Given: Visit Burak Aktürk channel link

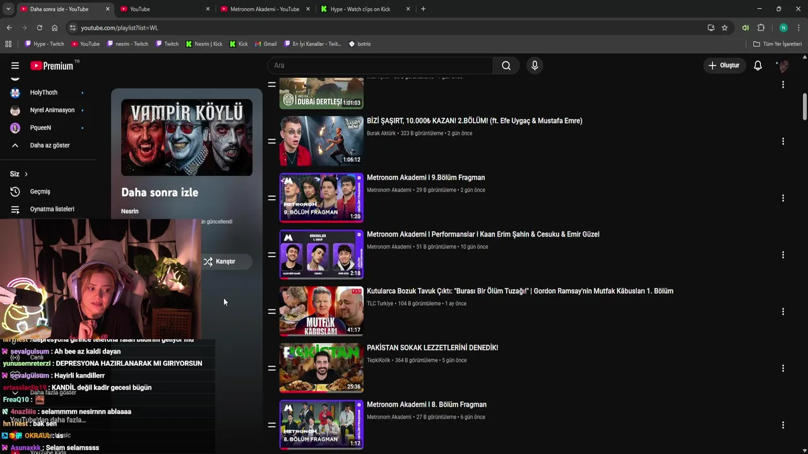Looking at the screenshot, I should 381,134.
